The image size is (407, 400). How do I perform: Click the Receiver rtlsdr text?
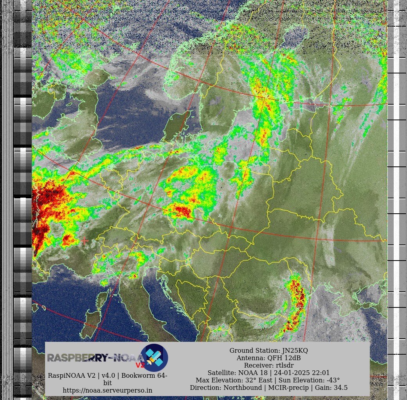click(x=268, y=365)
